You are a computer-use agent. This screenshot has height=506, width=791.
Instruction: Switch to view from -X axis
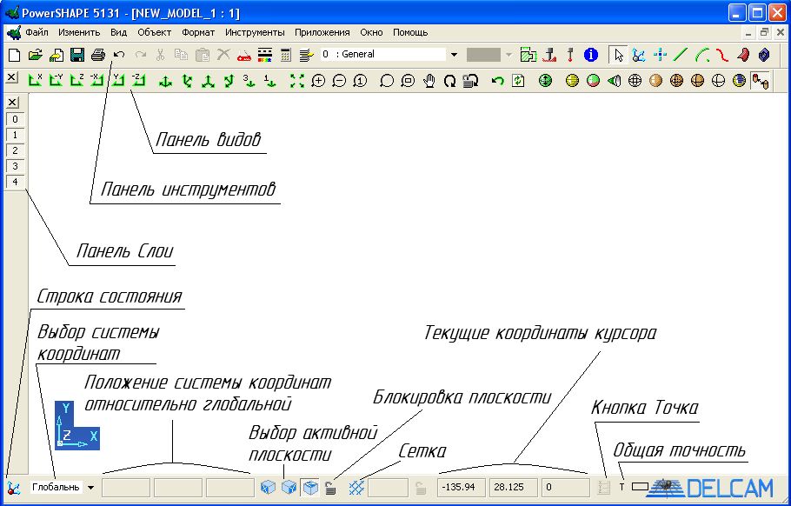[x=96, y=80]
